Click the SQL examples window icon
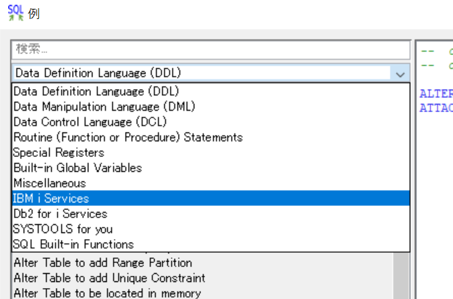Image resolution: width=453 pixels, height=299 pixels. tap(16, 13)
